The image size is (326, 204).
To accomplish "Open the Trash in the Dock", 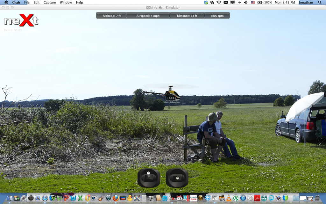I will coord(317,198).
